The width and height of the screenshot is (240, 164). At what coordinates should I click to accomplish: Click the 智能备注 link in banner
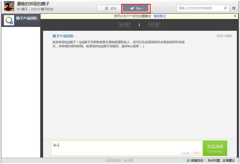[160, 16]
